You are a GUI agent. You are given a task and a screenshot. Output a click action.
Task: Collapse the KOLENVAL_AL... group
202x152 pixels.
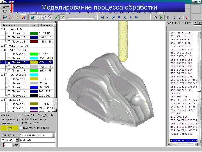(x=2, y=50)
